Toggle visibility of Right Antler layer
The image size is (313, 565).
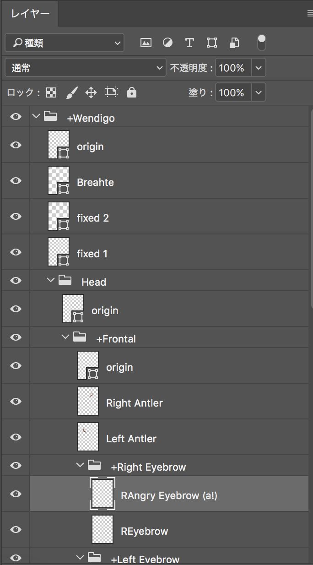tap(15, 401)
